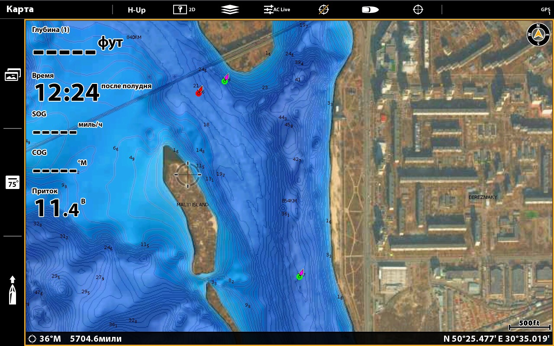Click the GPS 1 status indicator

coord(545,10)
